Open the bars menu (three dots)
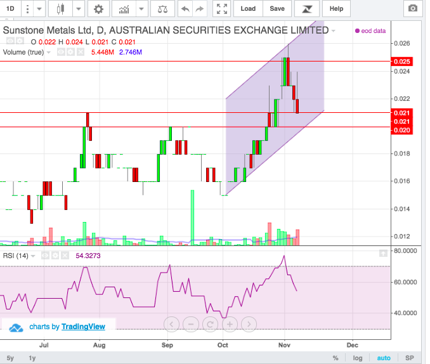This screenshot has width=430, height=364. (x=27, y=9)
